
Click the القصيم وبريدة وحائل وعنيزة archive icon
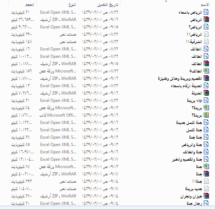[x=206, y=78]
